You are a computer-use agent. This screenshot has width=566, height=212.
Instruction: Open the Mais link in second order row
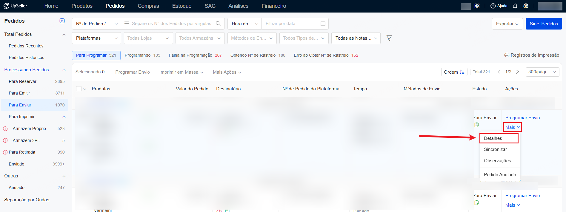tap(513, 205)
